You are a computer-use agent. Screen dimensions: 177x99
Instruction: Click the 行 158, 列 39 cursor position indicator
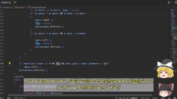coord(127,98)
